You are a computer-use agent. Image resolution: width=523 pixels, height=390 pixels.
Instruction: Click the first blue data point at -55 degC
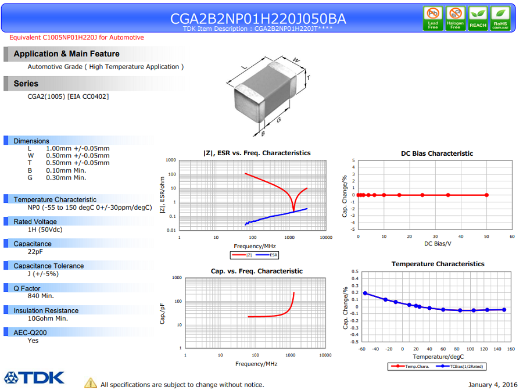click(x=366, y=294)
